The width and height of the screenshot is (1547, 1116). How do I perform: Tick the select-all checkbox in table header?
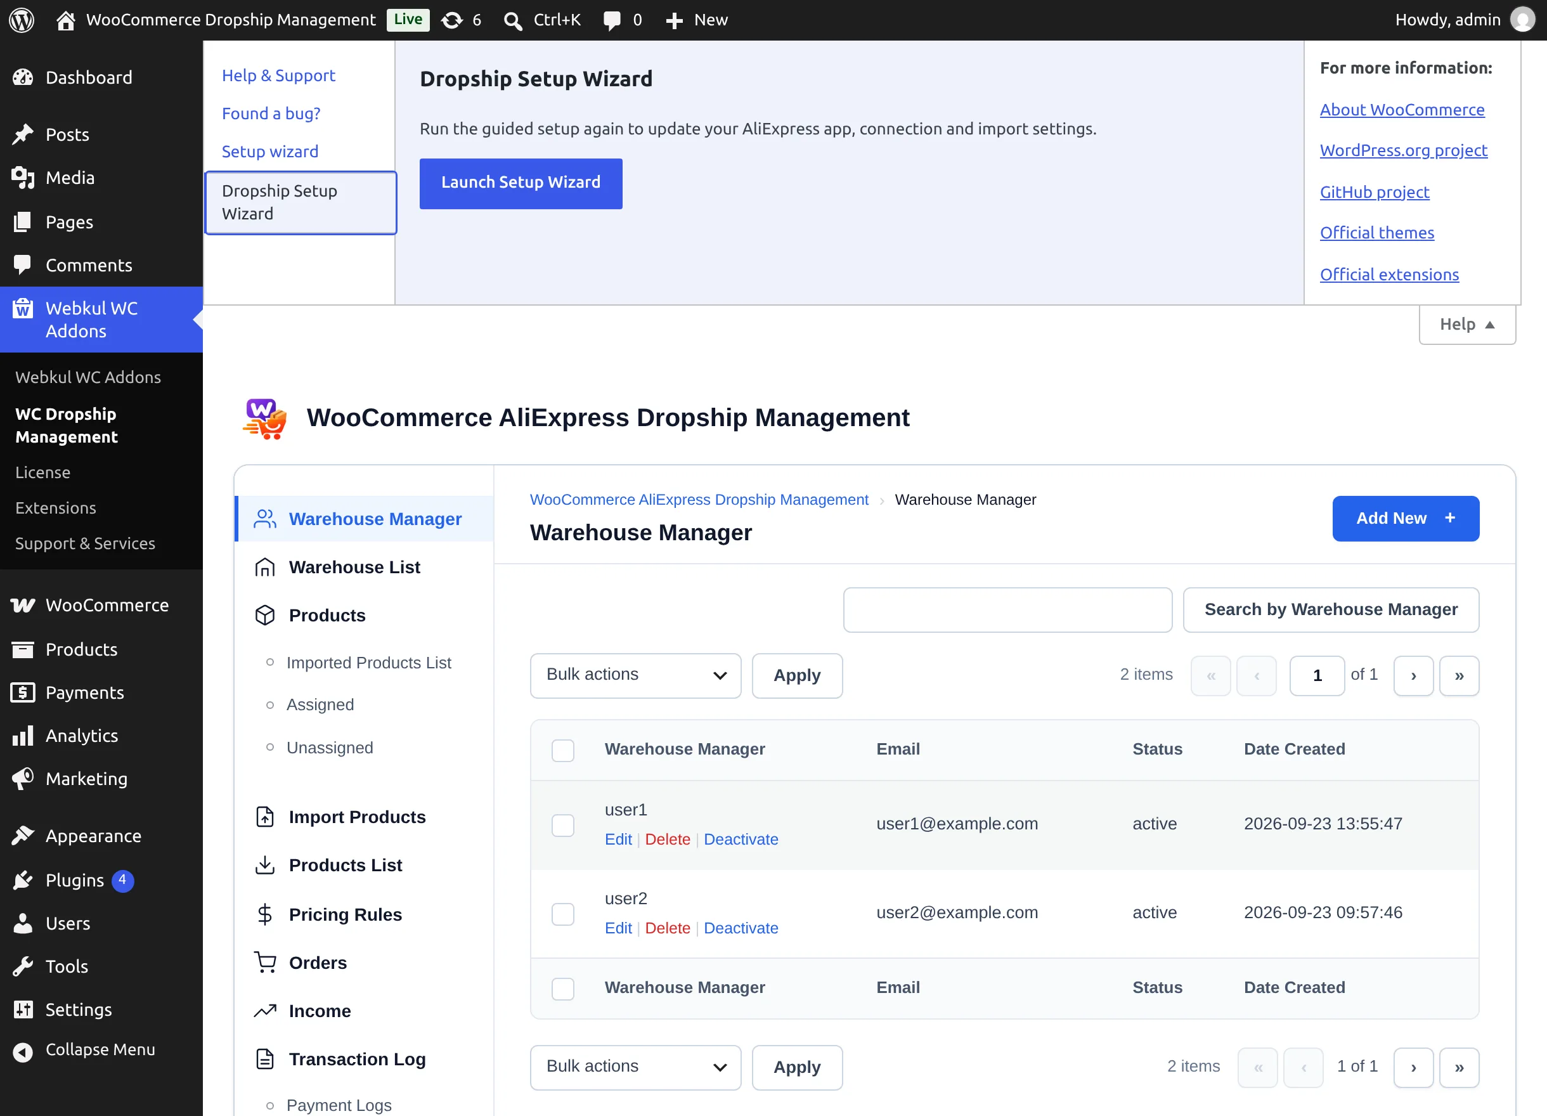[563, 750]
